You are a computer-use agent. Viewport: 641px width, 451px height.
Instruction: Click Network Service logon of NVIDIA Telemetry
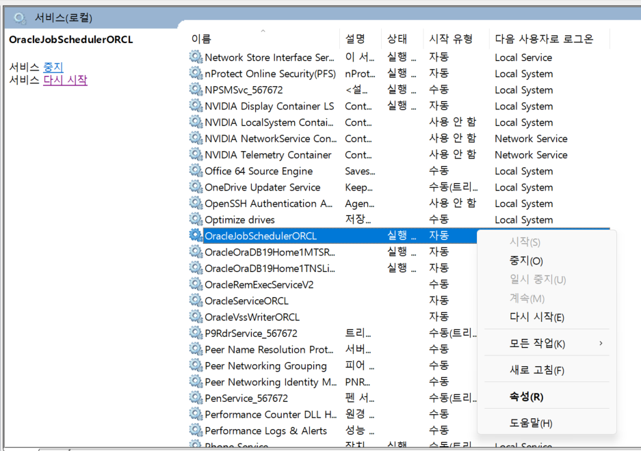[x=531, y=155]
